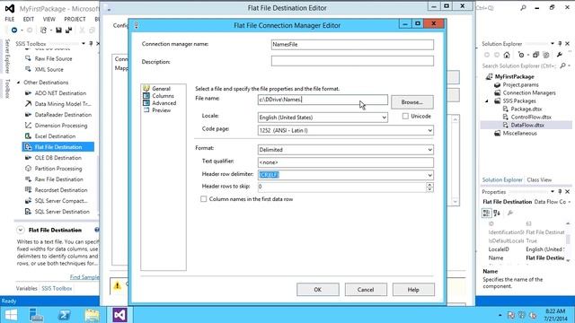The height and width of the screenshot is (323, 575).
Task: Select Connection Managers in Solution Explorer
Action: pyautogui.click(x=529, y=92)
